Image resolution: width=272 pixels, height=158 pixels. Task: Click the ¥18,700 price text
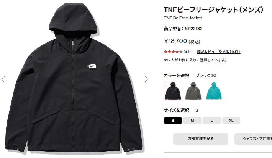[x=175, y=41]
